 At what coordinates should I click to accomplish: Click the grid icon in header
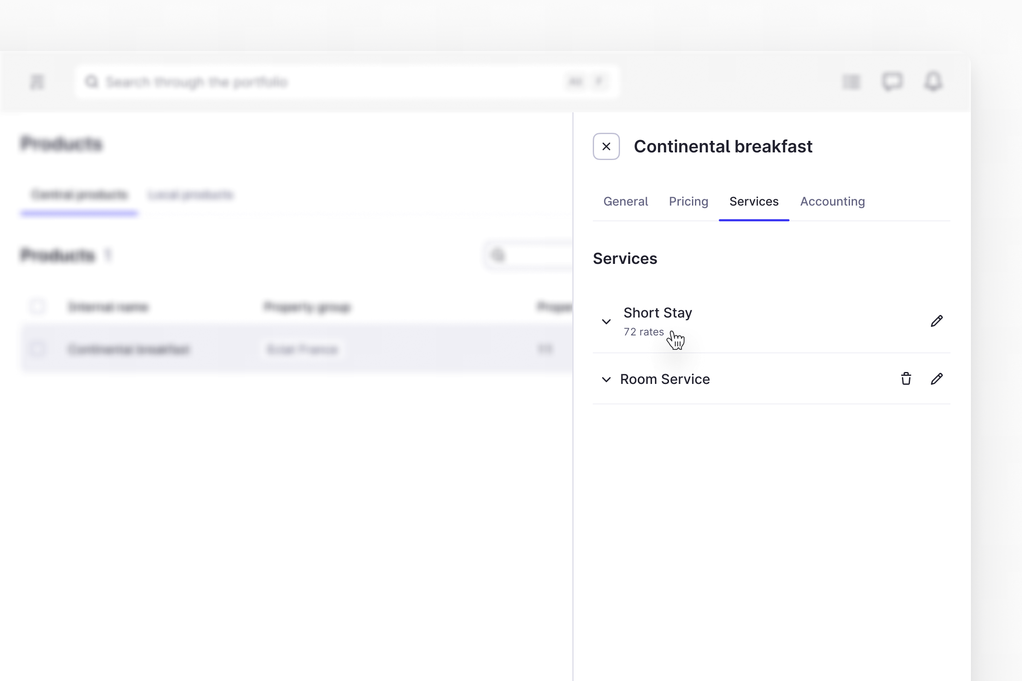point(851,82)
